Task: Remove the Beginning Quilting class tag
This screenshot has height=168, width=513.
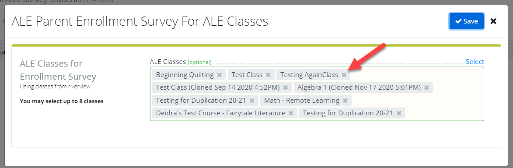Action: 220,75
